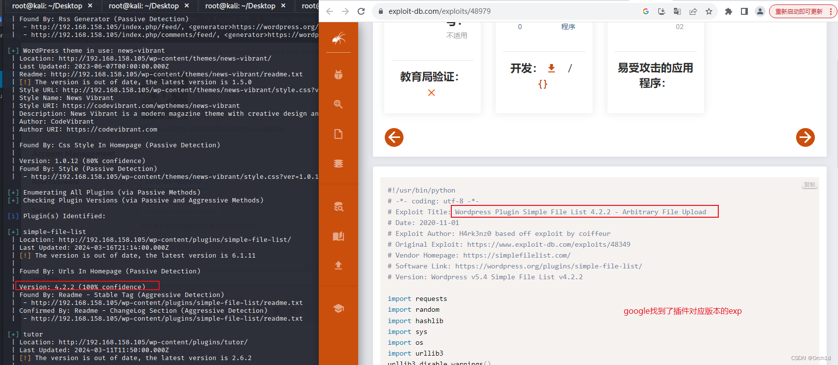Click 'Style Name: News Vibrant' terminal line
Screen dimensions: 838x365
[x=67, y=98]
